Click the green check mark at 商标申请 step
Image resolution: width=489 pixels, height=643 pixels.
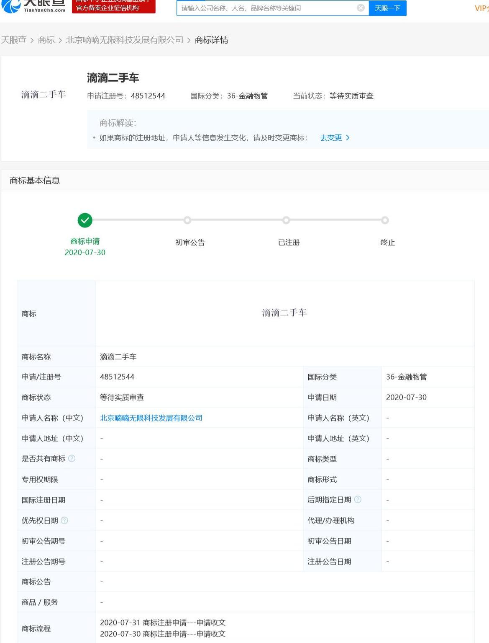85,220
